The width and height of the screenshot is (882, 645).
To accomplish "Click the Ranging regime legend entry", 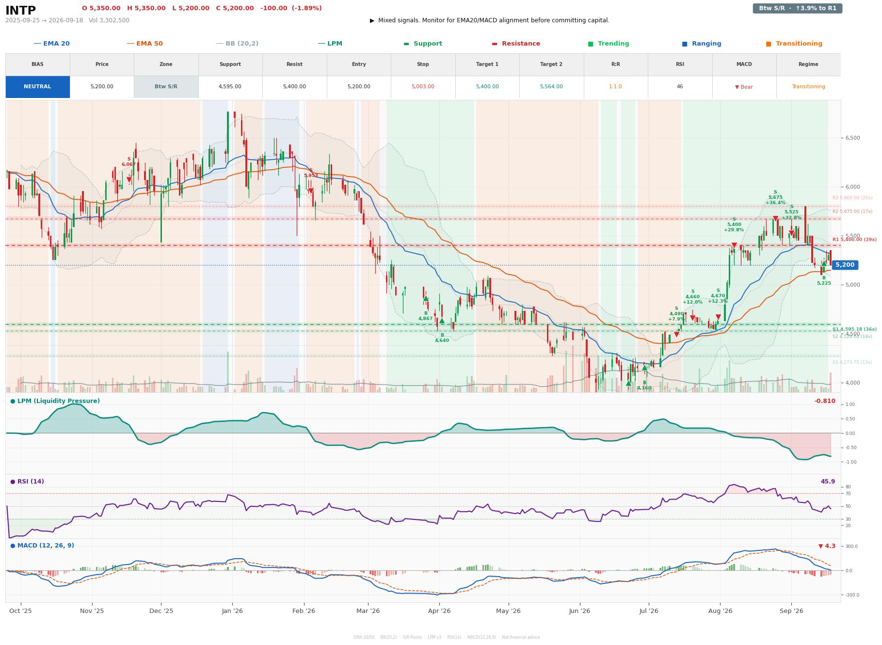I will point(701,44).
